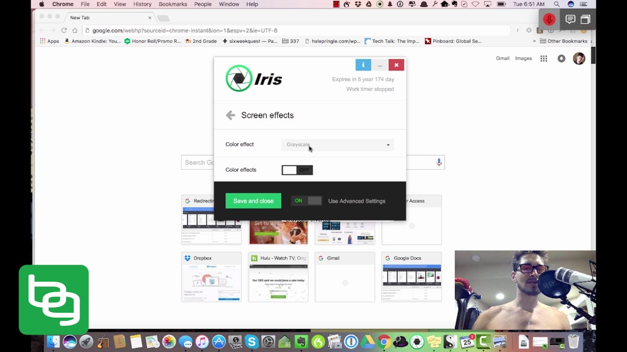Toggle the Color effects switch

[x=297, y=170]
